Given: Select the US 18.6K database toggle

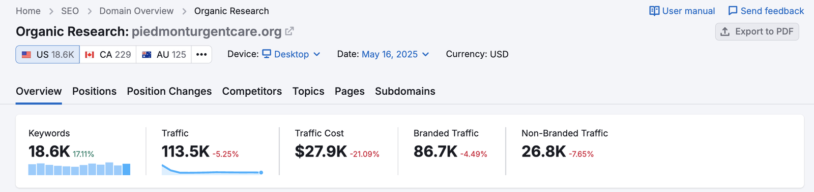Looking at the screenshot, I should 48,55.
